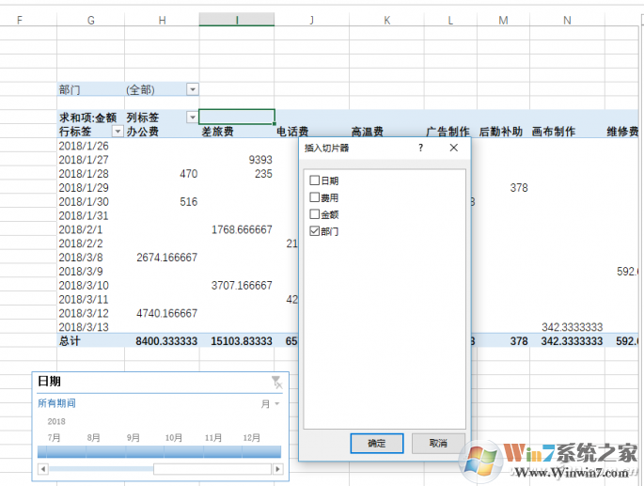Click the row label 2018/3/13
This screenshot has height=486, width=644.
click(x=84, y=327)
